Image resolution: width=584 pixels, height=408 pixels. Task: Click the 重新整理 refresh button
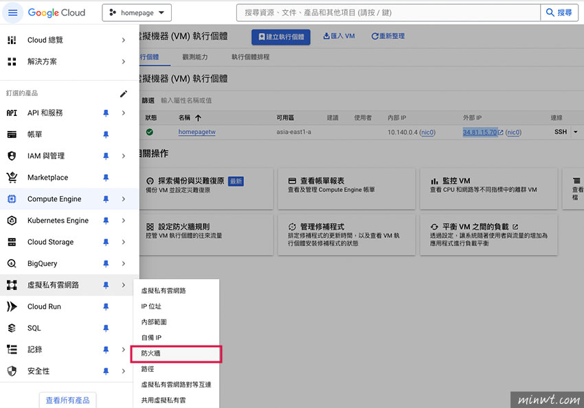click(388, 36)
